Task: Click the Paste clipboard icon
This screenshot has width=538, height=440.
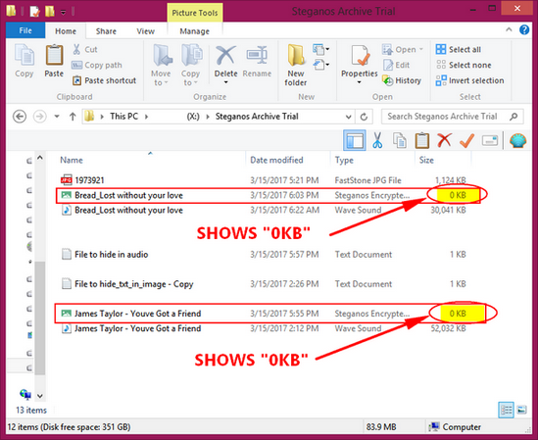Action: [x=54, y=55]
